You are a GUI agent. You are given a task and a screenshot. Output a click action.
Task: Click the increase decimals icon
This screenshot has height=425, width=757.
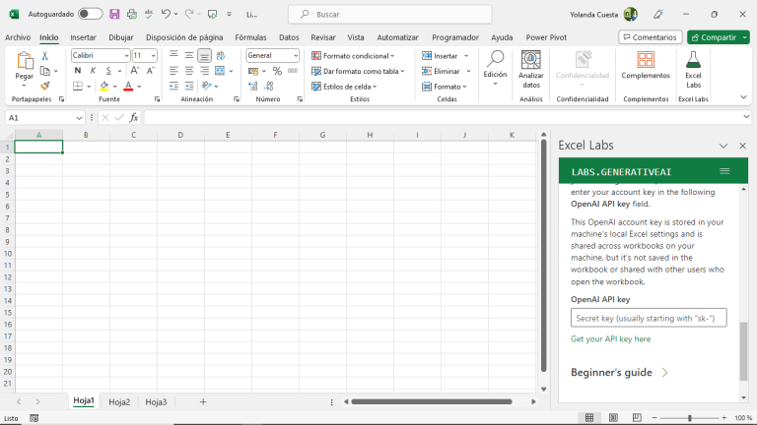(x=253, y=87)
